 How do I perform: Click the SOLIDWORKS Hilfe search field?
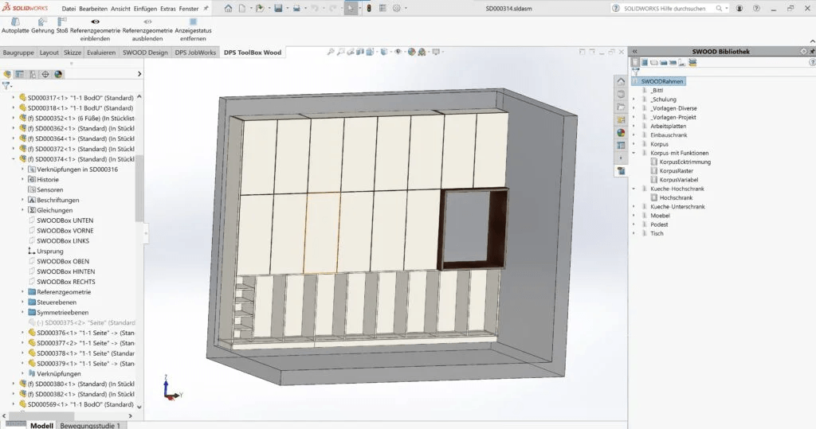(x=665, y=9)
